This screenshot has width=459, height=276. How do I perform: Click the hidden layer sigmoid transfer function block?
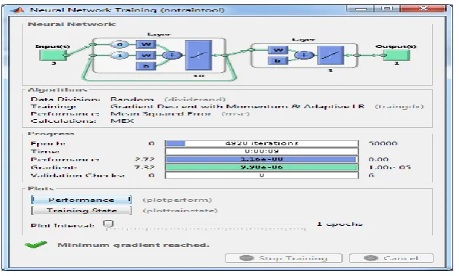[x=199, y=55]
